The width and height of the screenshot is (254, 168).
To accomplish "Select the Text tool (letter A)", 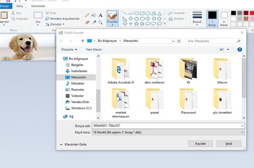I will click(x=100, y=15).
